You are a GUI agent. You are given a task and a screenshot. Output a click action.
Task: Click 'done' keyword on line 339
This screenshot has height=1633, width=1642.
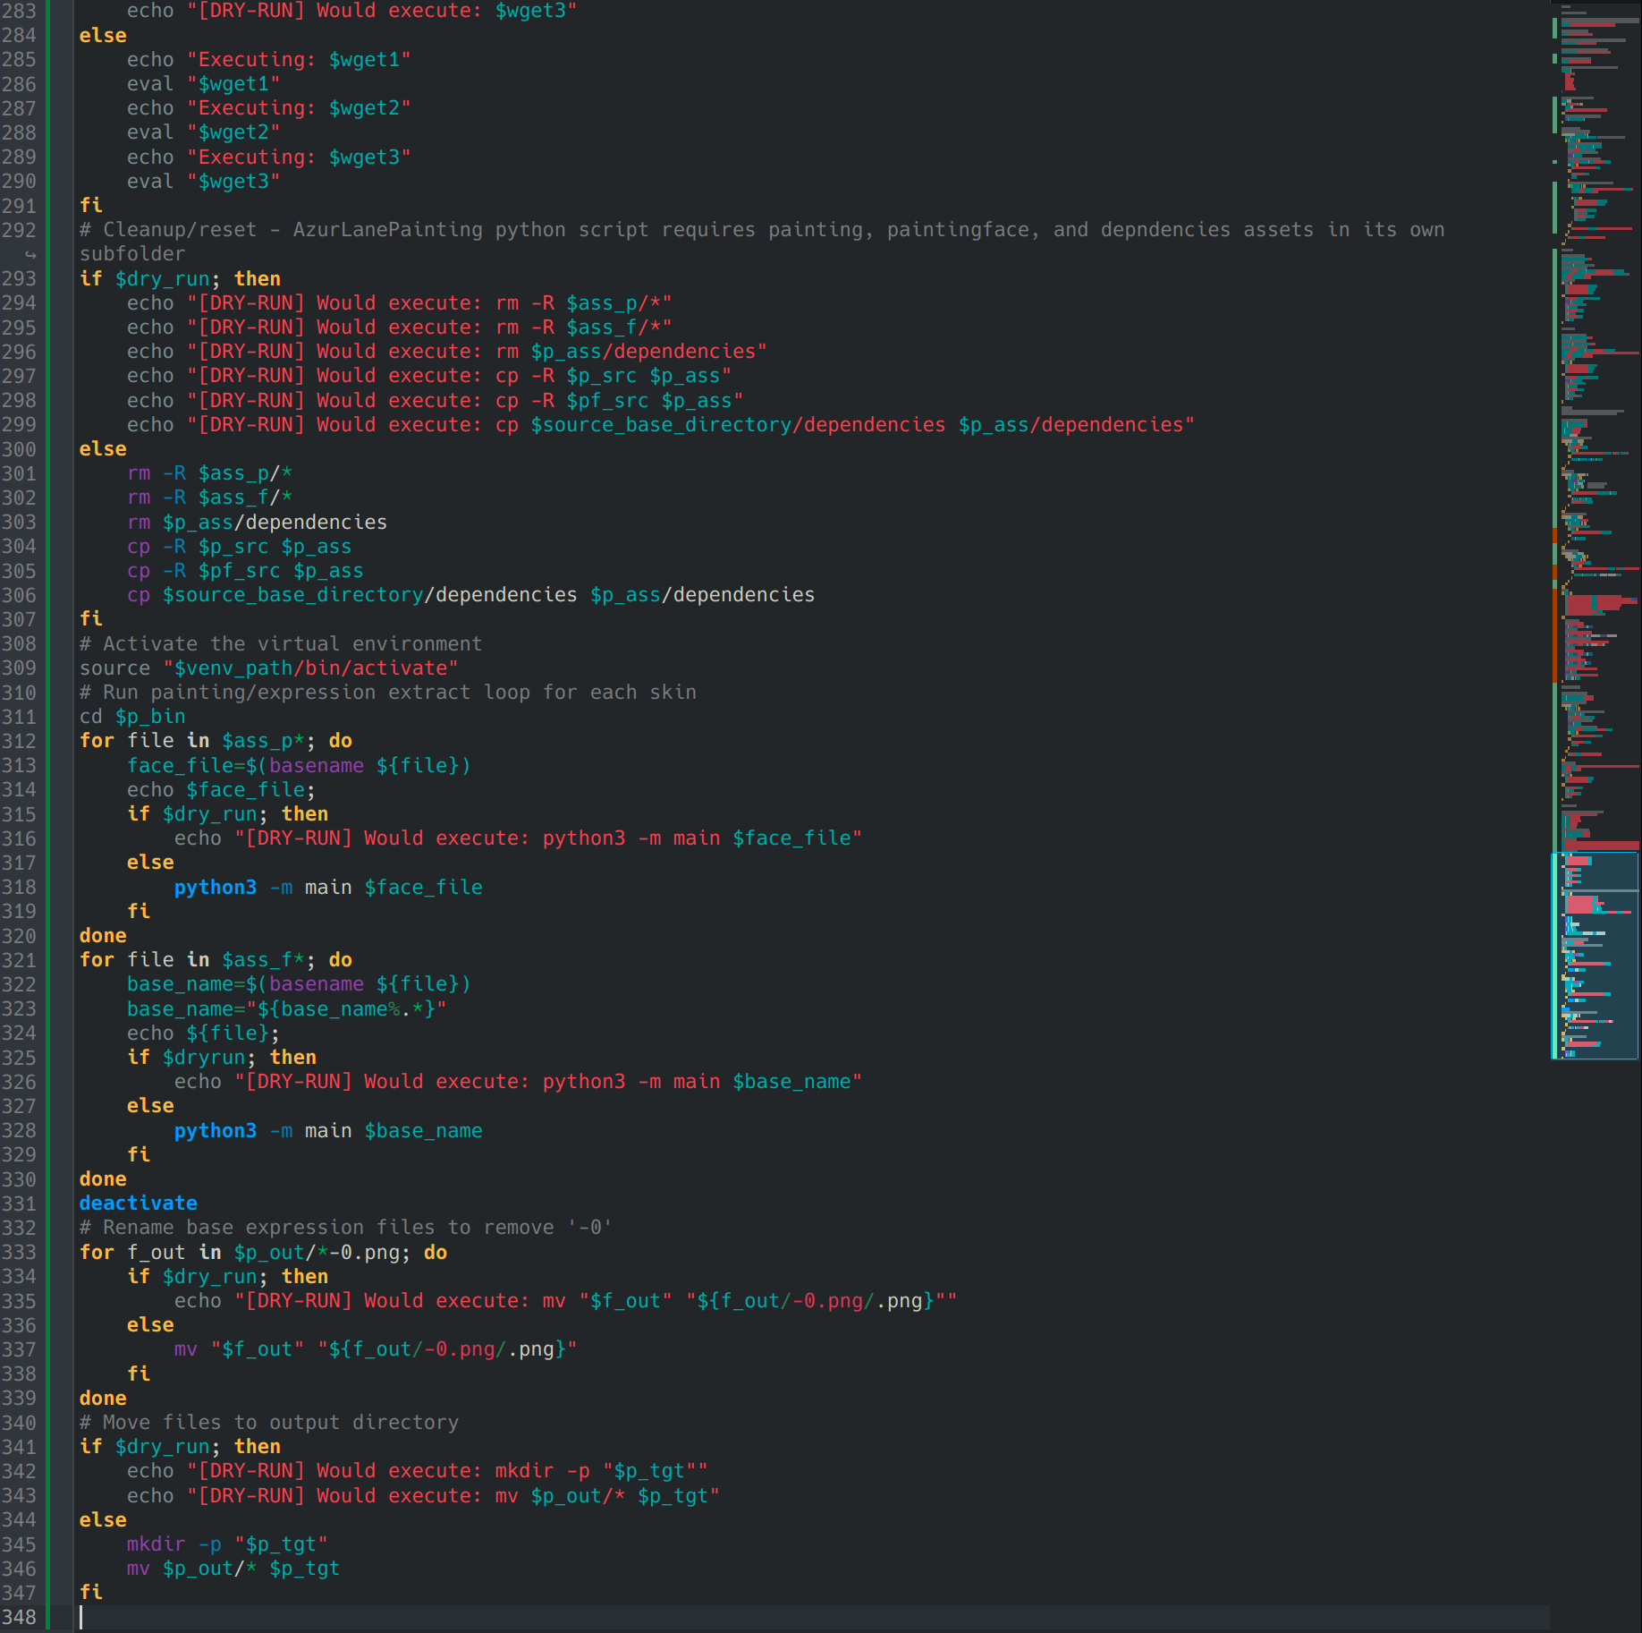point(103,1399)
